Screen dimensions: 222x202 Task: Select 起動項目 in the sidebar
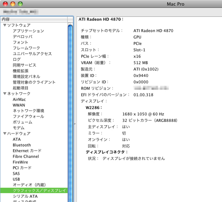[20, 88]
